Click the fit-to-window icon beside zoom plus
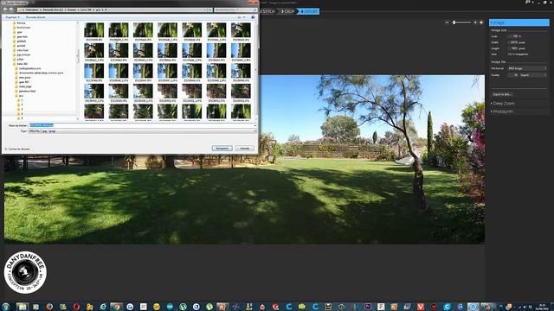554x311 pixels. pyautogui.click(x=481, y=22)
